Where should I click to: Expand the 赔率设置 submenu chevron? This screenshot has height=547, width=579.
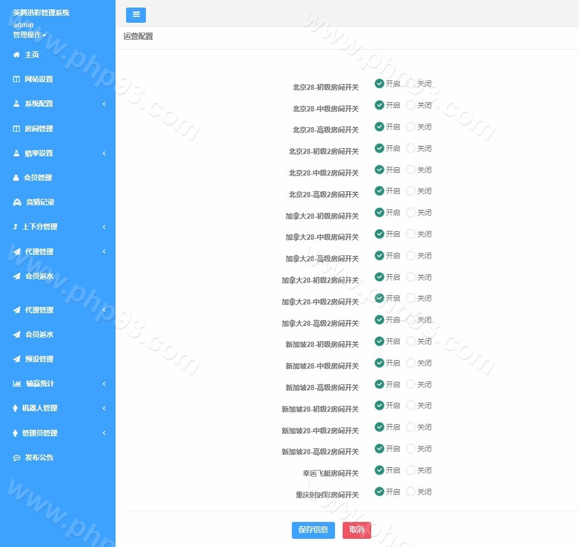point(104,153)
